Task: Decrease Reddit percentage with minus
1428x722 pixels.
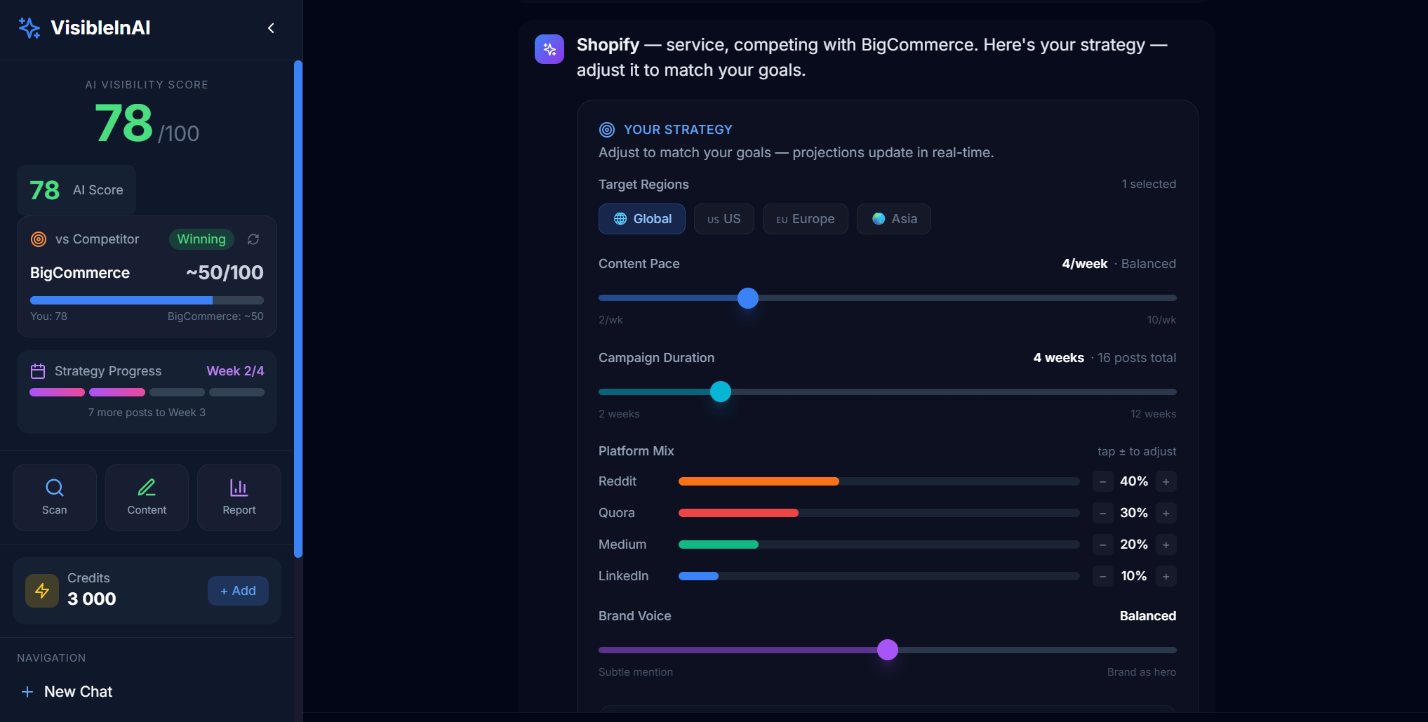Action: [1102, 481]
